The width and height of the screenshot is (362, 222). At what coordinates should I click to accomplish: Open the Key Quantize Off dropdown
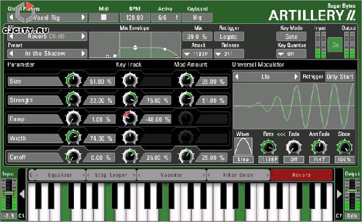coord(291,54)
